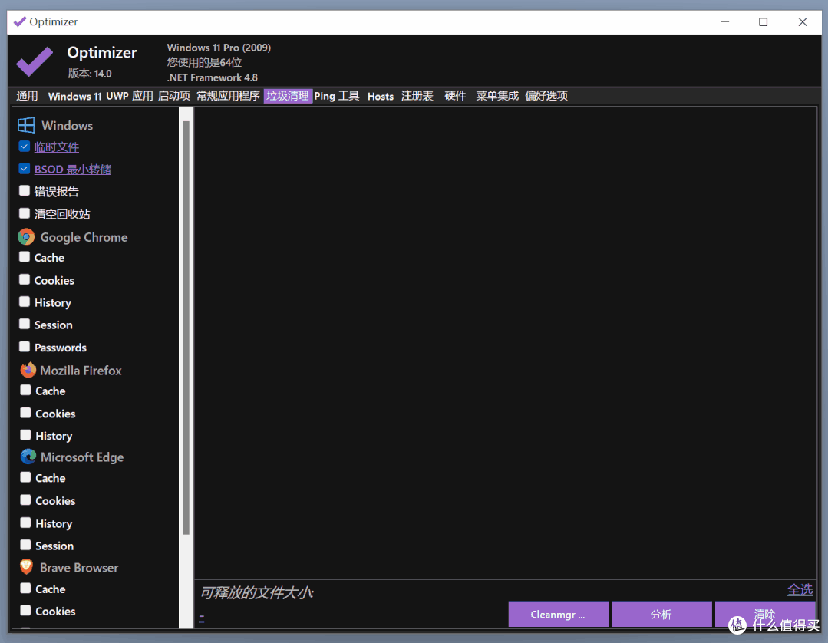The height and width of the screenshot is (643, 828).
Task: Open the 通用 tab
Action: 27,96
